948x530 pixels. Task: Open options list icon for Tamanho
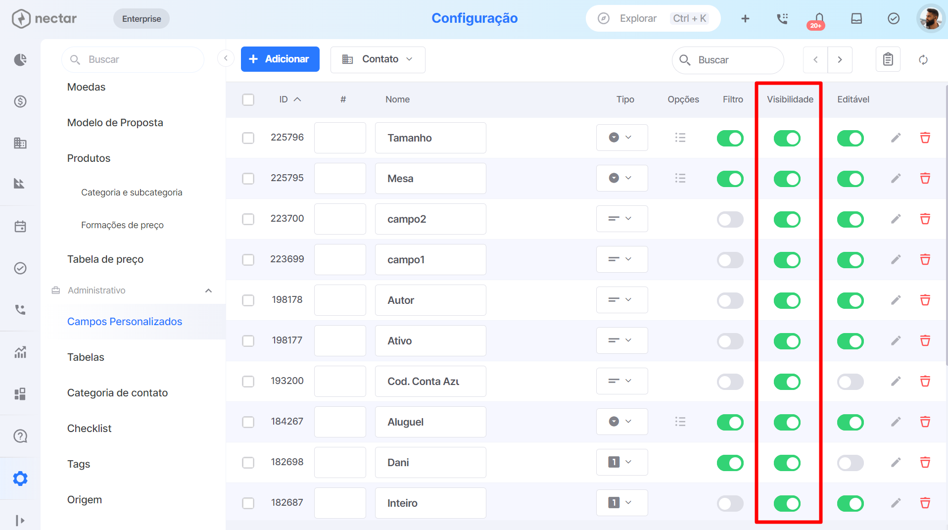[680, 138]
